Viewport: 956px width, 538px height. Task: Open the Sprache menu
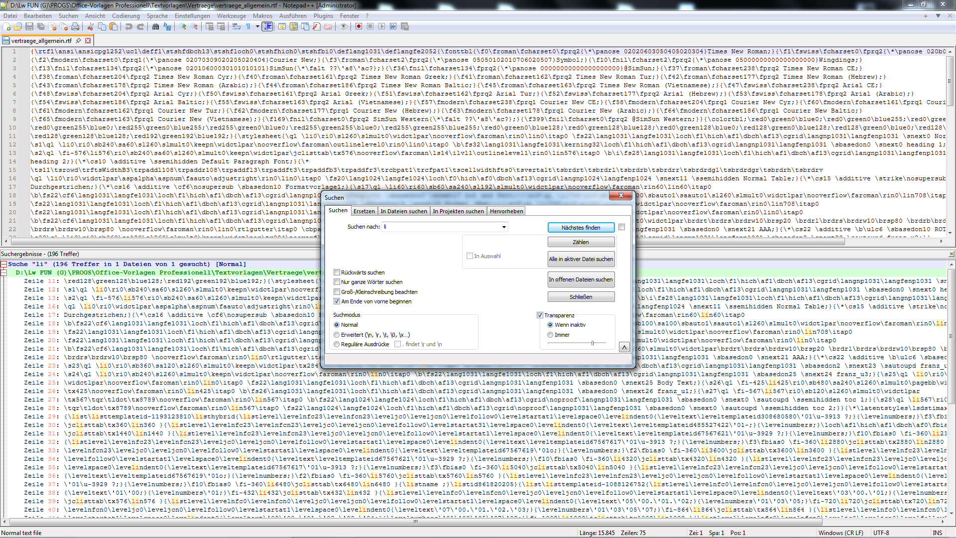click(157, 15)
